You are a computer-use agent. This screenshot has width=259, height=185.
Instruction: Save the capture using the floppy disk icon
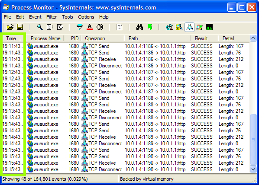(x=20, y=27)
